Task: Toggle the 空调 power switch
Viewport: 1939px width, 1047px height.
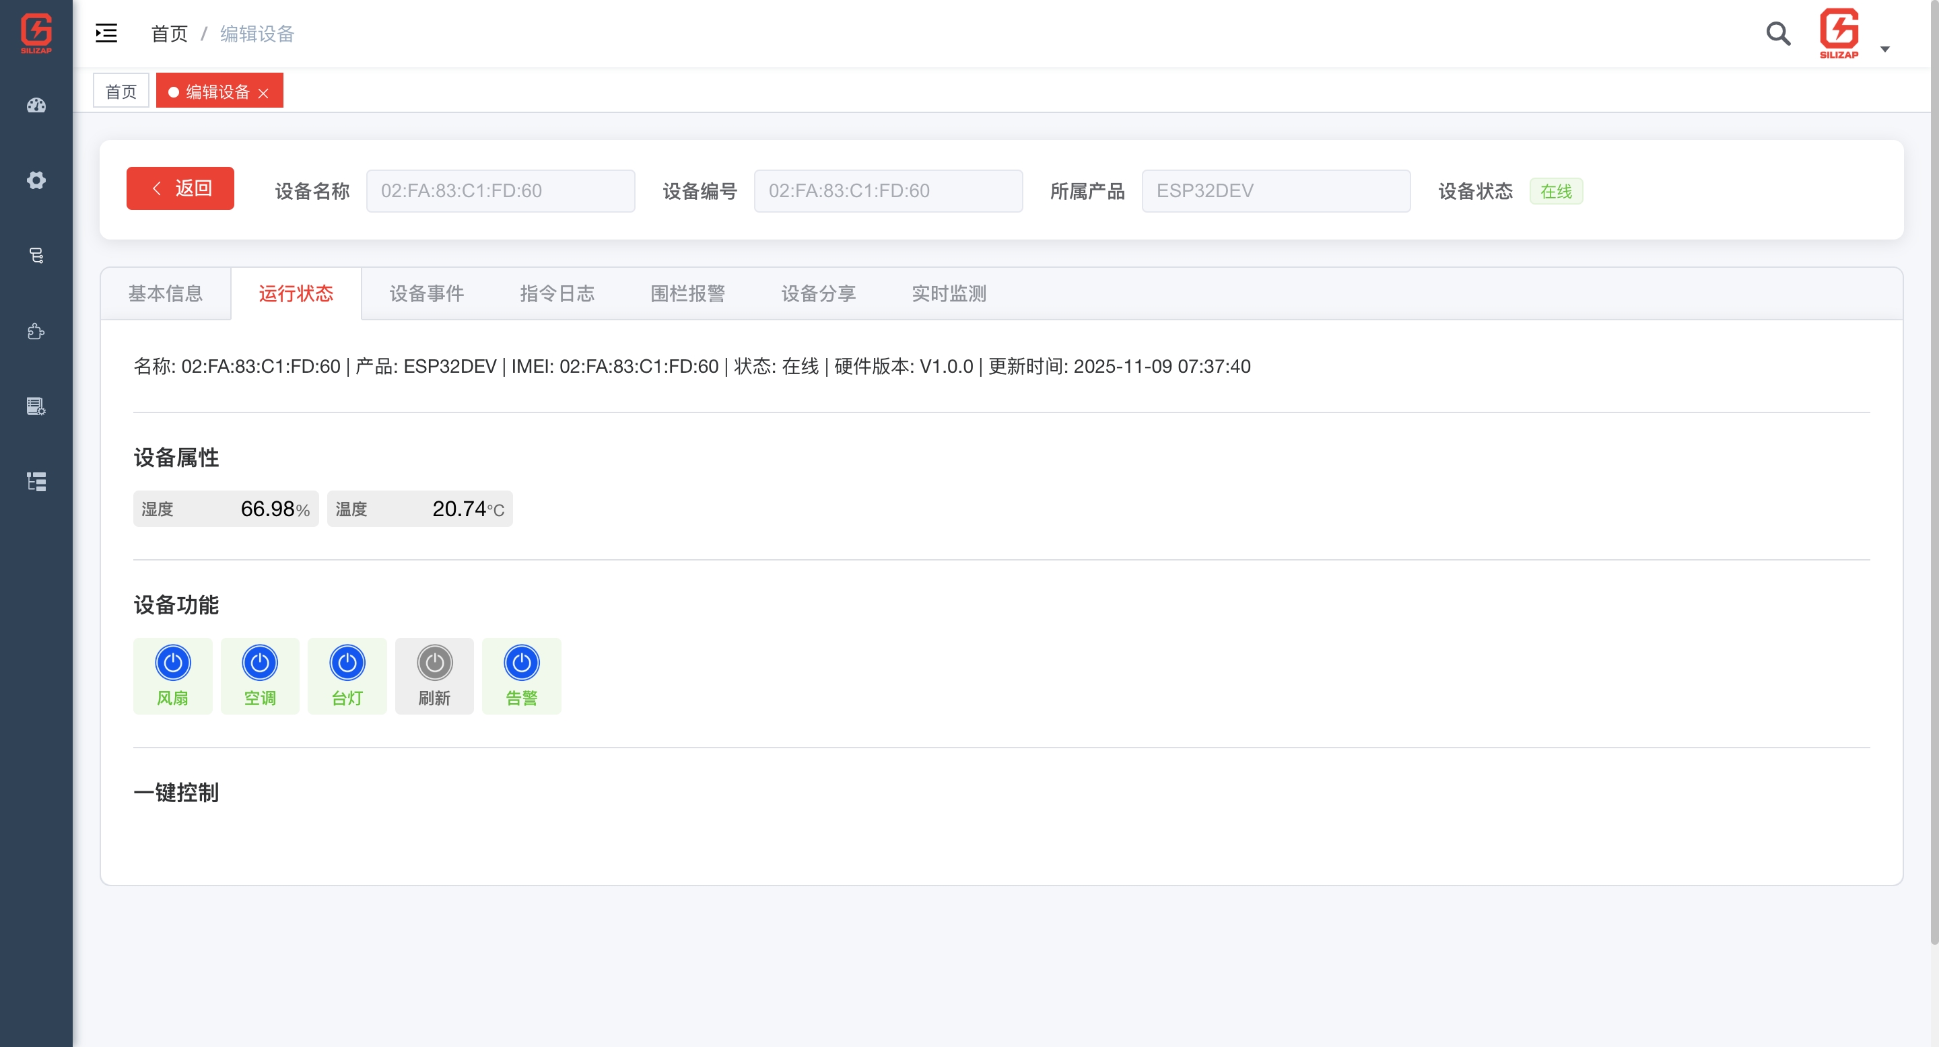Action: tap(260, 663)
